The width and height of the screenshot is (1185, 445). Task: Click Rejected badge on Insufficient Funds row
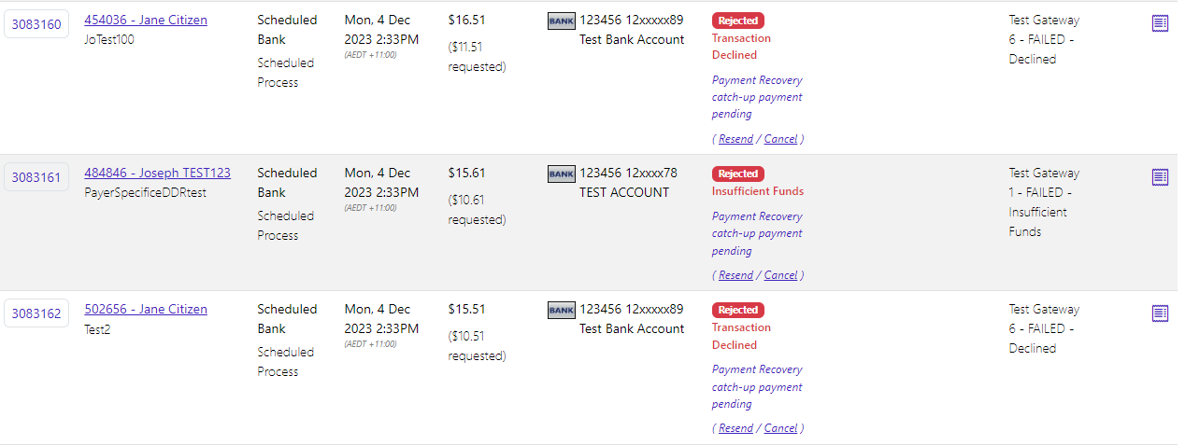click(x=737, y=174)
